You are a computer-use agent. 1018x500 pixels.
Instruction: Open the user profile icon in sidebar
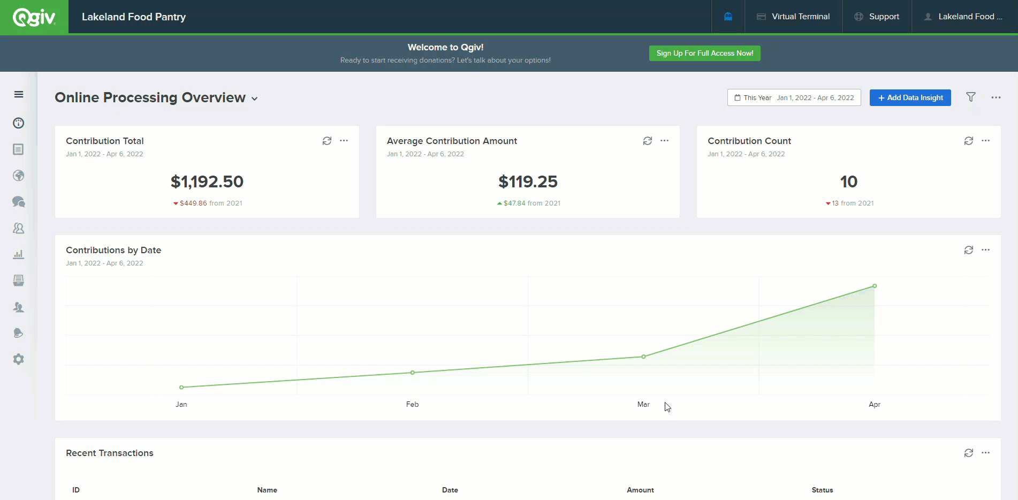click(19, 307)
